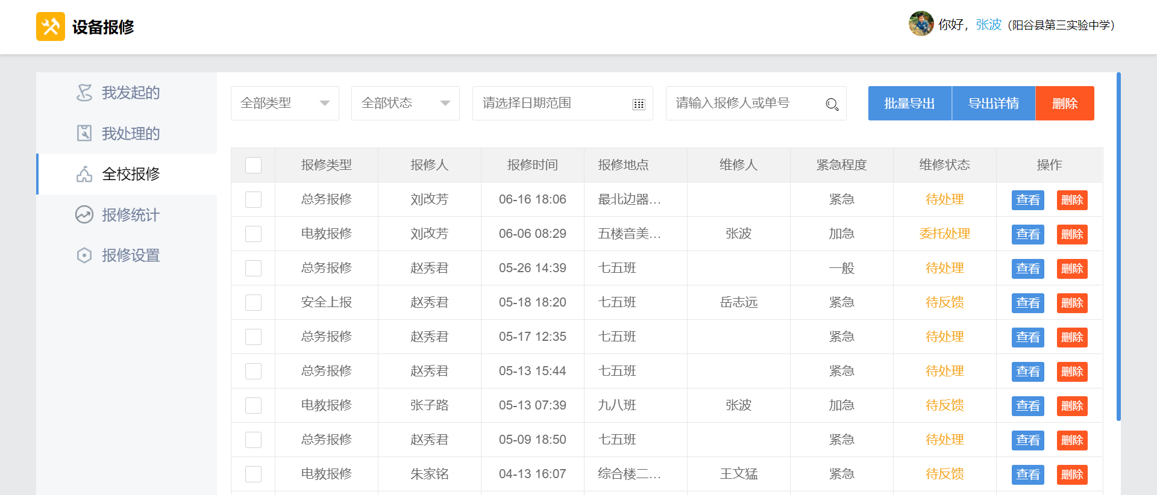
Task: Go to 报修统计 page
Action: click(127, 214)
